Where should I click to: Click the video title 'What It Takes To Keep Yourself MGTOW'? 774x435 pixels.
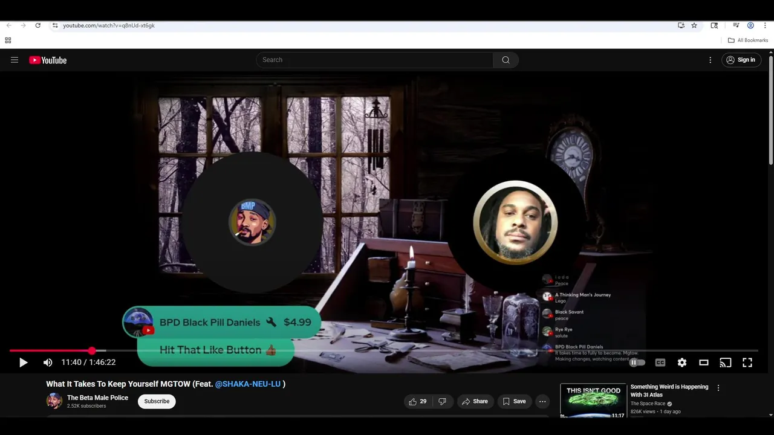(x=119, y=384)
